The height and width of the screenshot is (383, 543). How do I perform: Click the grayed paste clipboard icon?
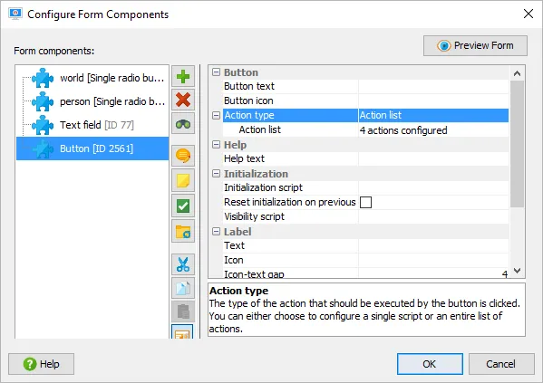(x=183, y=311)
